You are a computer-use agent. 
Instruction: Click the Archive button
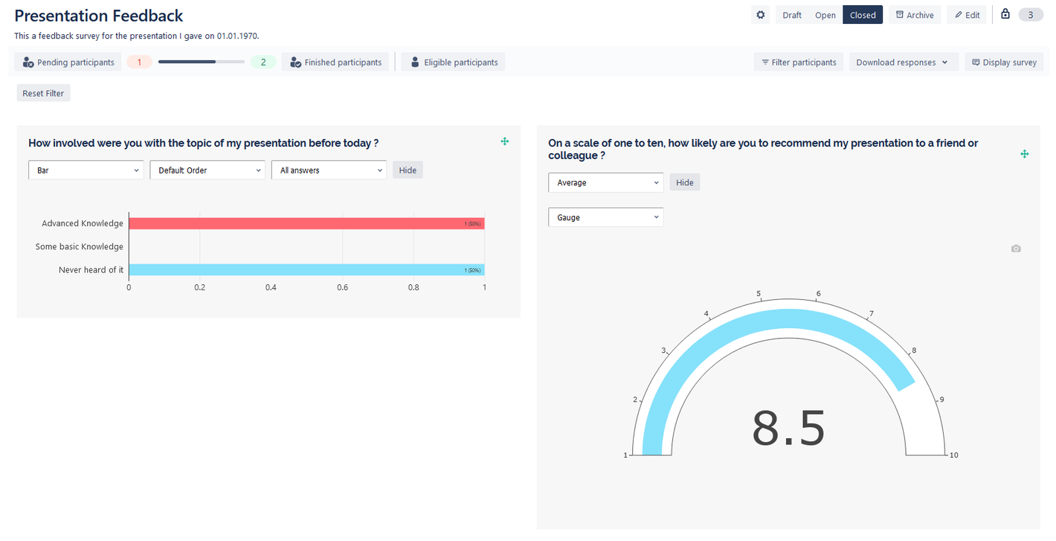click(914, 15)
